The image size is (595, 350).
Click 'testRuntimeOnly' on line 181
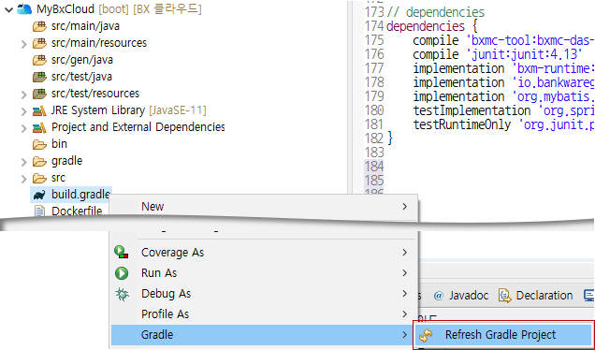click(462, 124)
